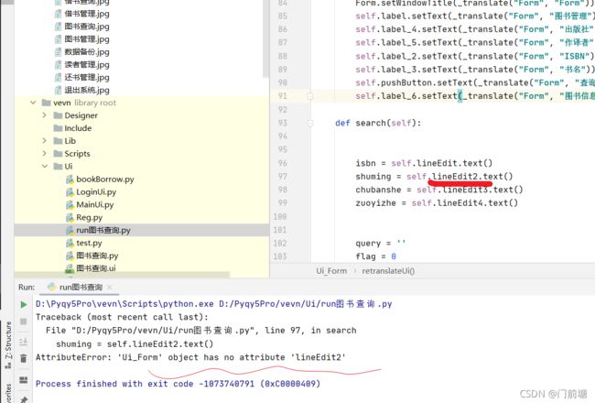Collapse the vevn library root node
Image resolution: width=595 pixels, height=403 pixels.
[33, 103]
